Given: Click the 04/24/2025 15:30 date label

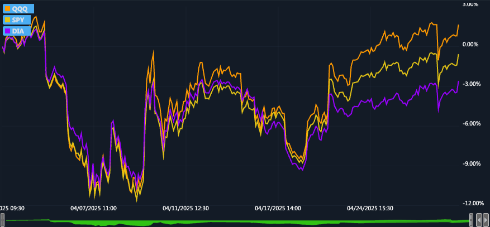Looking at the screenshot, I should coord(370,208).
